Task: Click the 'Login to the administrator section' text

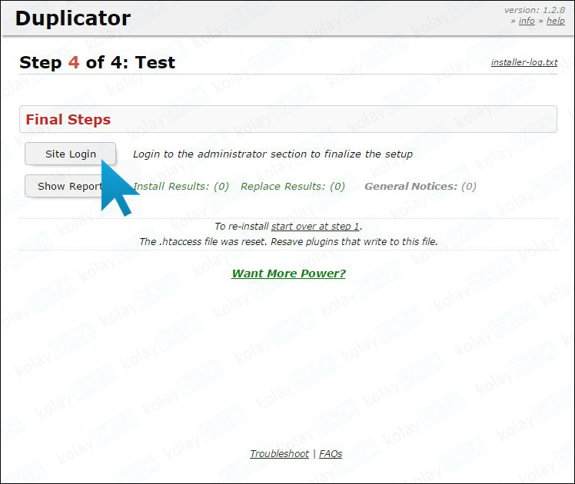Action: 273,154
